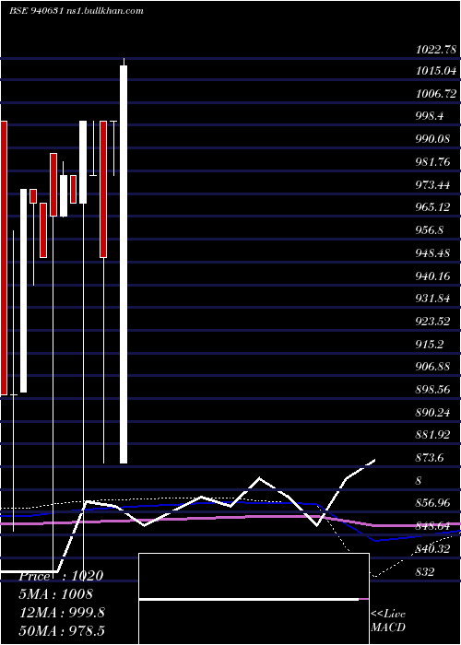Click the MACD indicator panel box
The height and width of the screenshot is (645, 461).
(254, 599)
